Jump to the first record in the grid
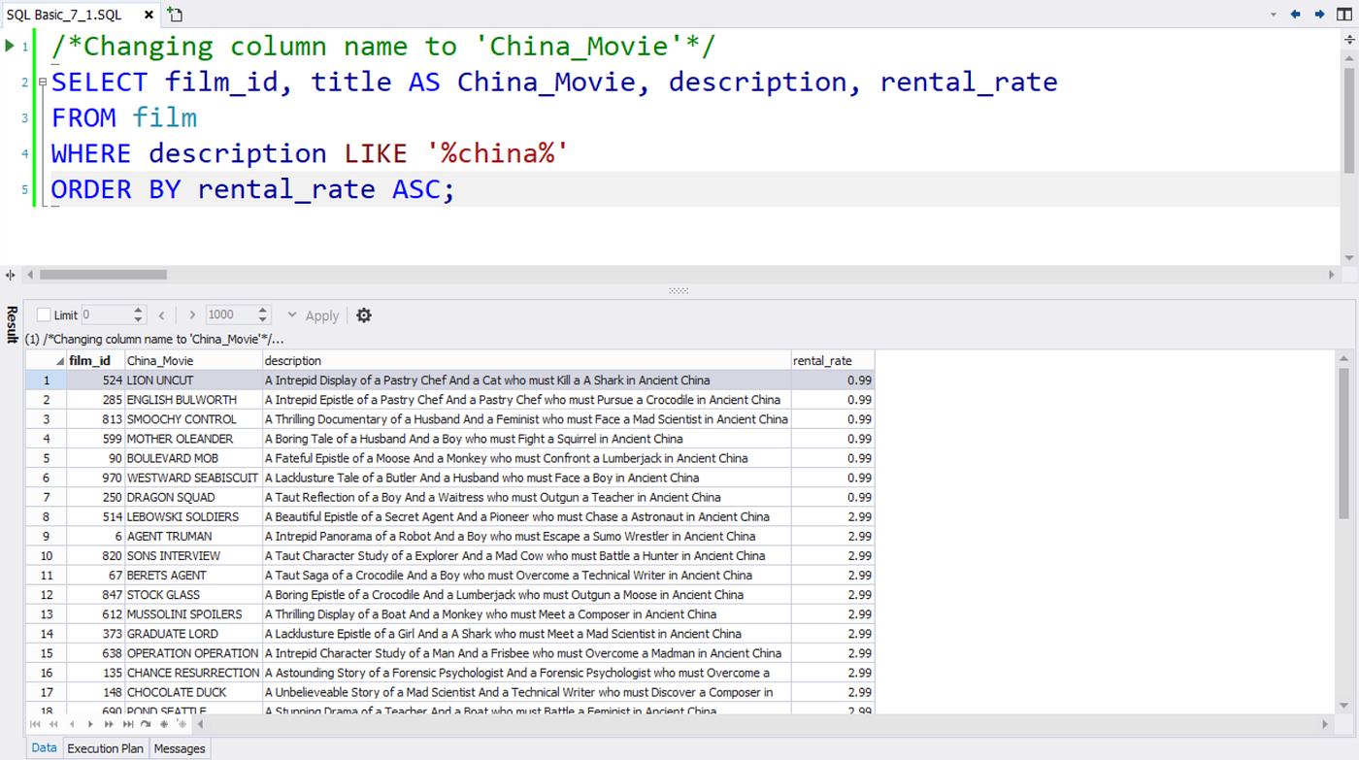1359x760 pixels. click(33, 724)
